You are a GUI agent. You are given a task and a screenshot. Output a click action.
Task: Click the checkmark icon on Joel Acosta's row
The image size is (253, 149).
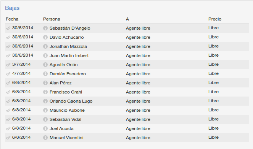[x=8, y=128]
